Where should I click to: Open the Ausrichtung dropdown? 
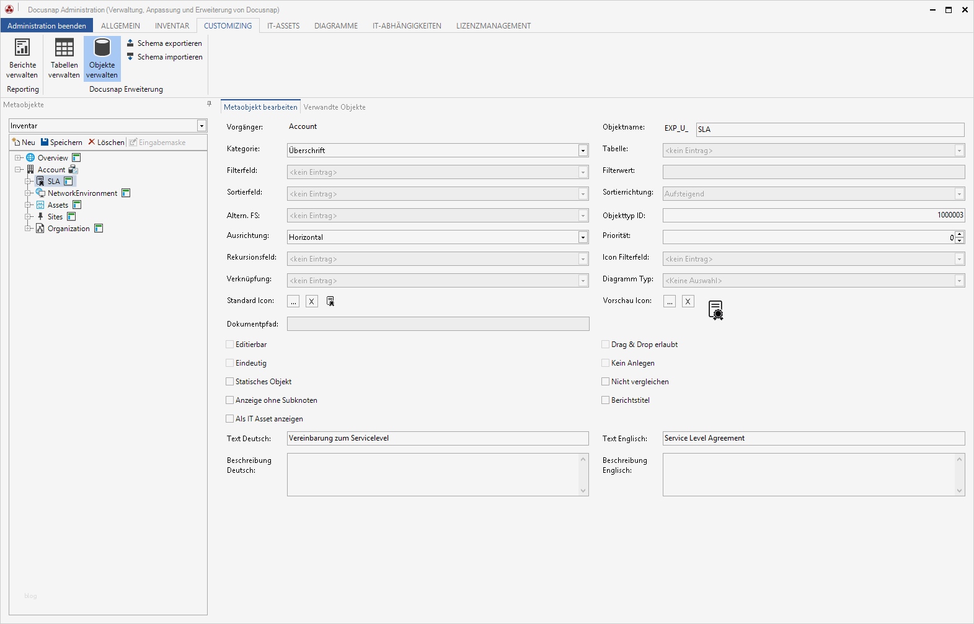(x=583, y=237)
